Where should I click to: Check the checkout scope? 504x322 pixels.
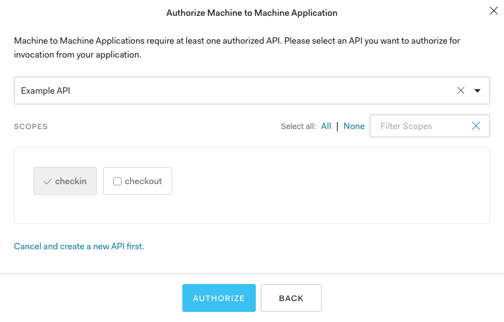point(137,181)
